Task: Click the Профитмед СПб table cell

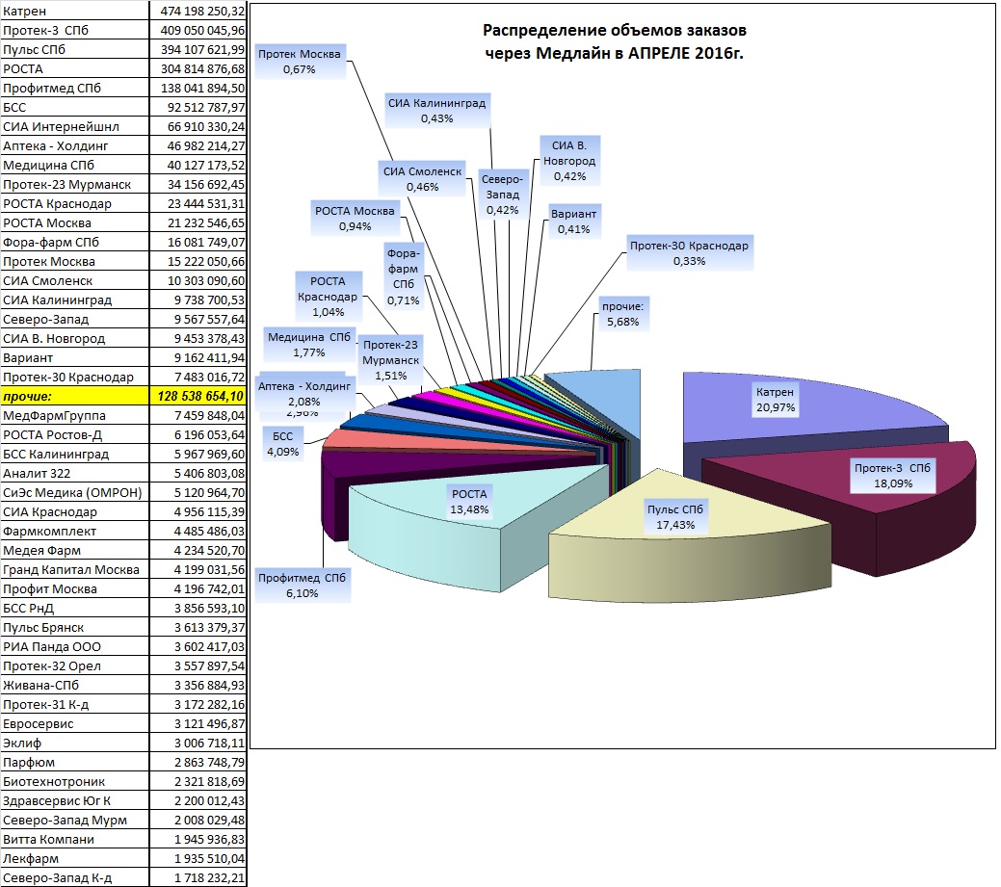Action: click(75, 88)
